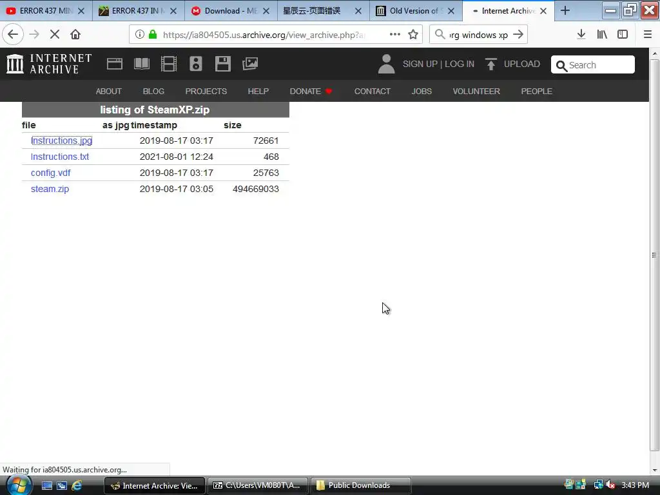
Task: Switch to Public Downloads taskbar window
Action: click(x=360, y=485)
